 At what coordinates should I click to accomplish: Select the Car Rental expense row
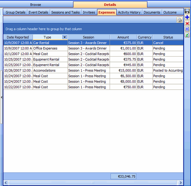pyautogui.click(x=93, y=43)
